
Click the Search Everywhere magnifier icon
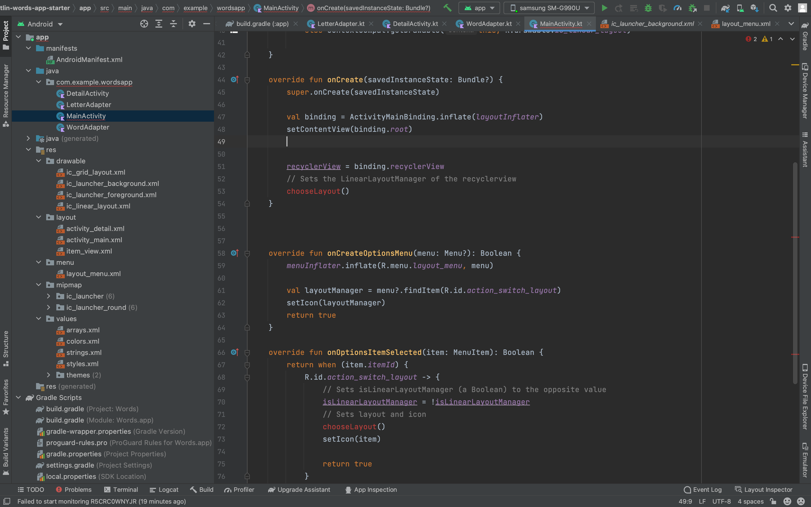point(773,8)
